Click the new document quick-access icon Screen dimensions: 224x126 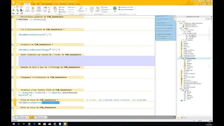13,7
